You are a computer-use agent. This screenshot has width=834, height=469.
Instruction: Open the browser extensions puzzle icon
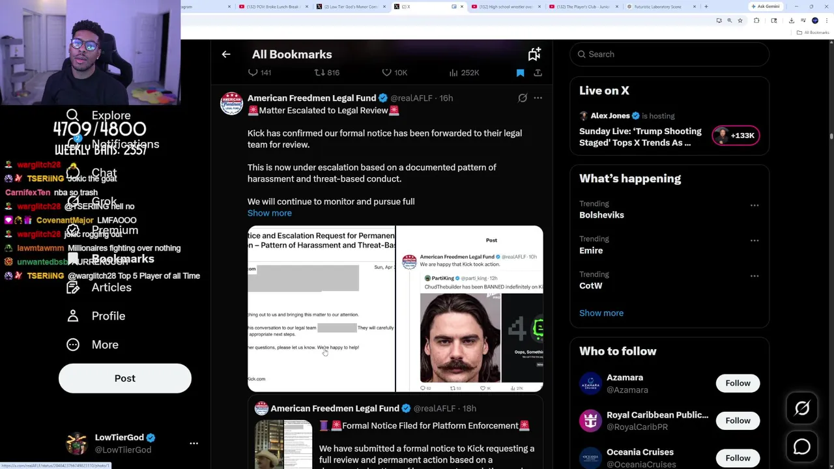pos(756,21)
